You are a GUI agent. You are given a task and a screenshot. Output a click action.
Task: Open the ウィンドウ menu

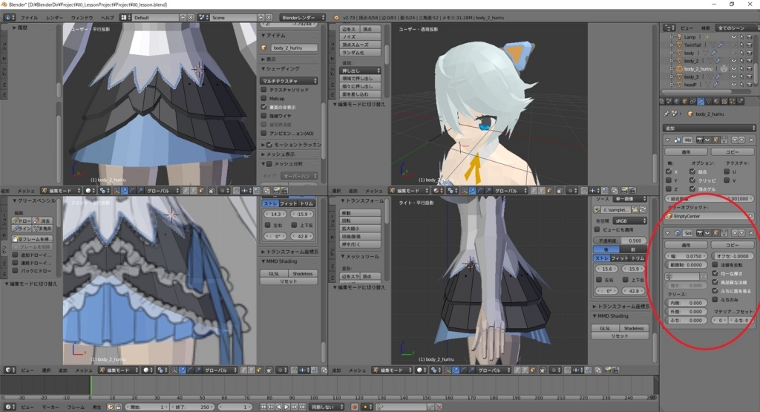[x=82, y=18]
